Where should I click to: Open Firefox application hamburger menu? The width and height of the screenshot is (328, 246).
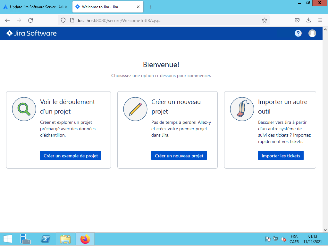pyautogui.click(x=320, y=20)
